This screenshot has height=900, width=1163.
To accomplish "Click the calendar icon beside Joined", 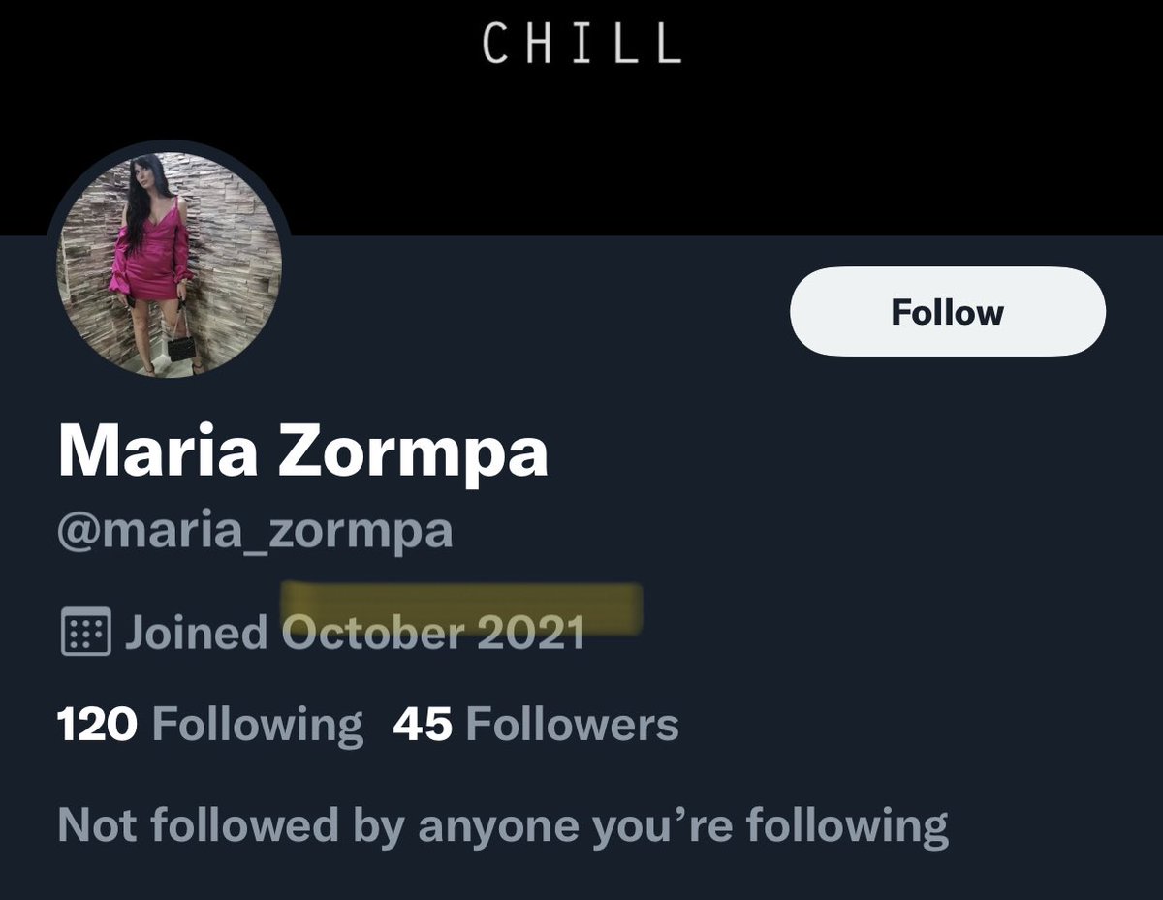I will pyautogui.click(x=86, y=633).
